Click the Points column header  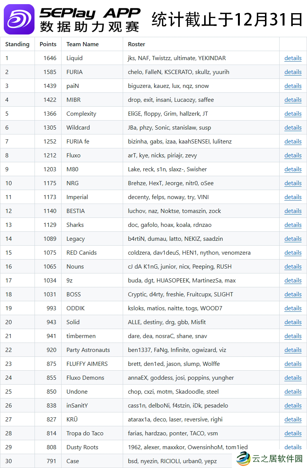click(x=48, y=44)
